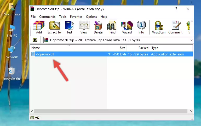Open the Comment tool

[175, 27]
